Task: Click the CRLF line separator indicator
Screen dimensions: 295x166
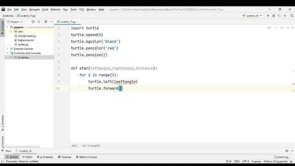Action: point(236,161)
